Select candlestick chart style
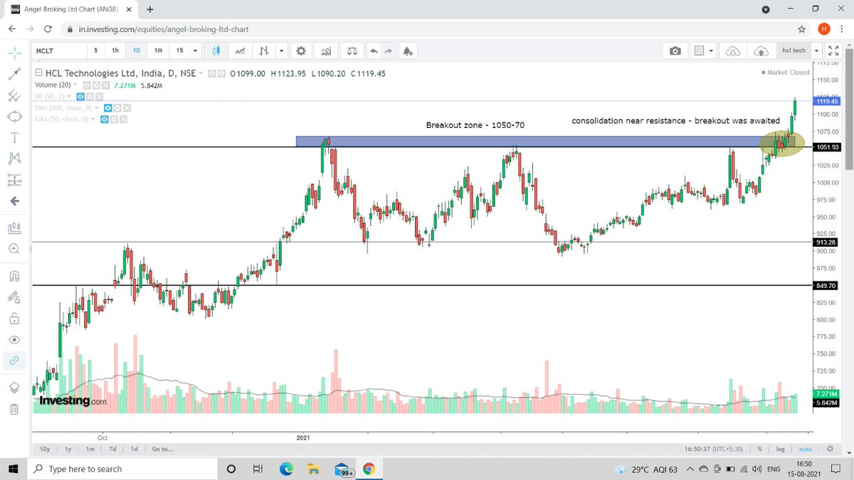This screenshot has height=480, width=854. coord(217,51)
